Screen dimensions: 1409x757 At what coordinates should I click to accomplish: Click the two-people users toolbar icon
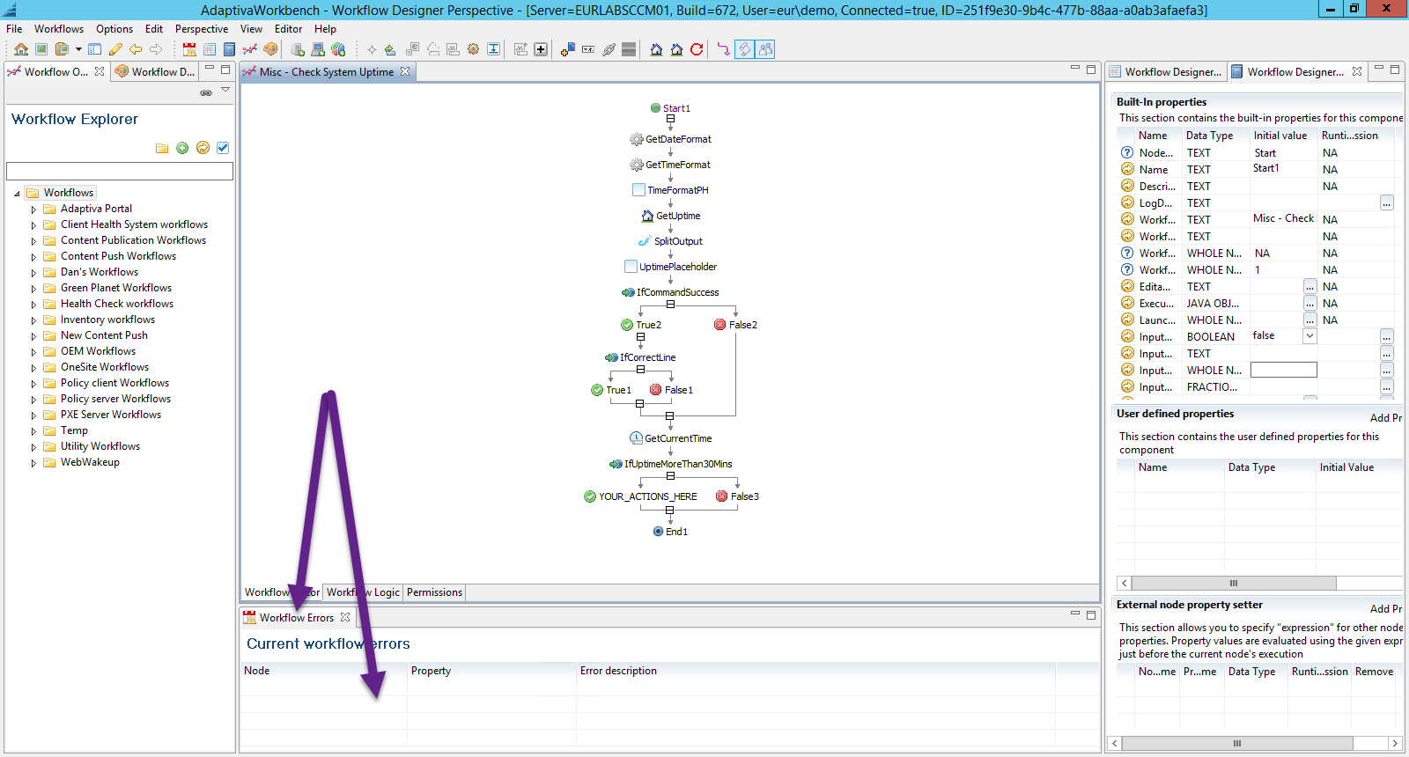coord(765,49)
